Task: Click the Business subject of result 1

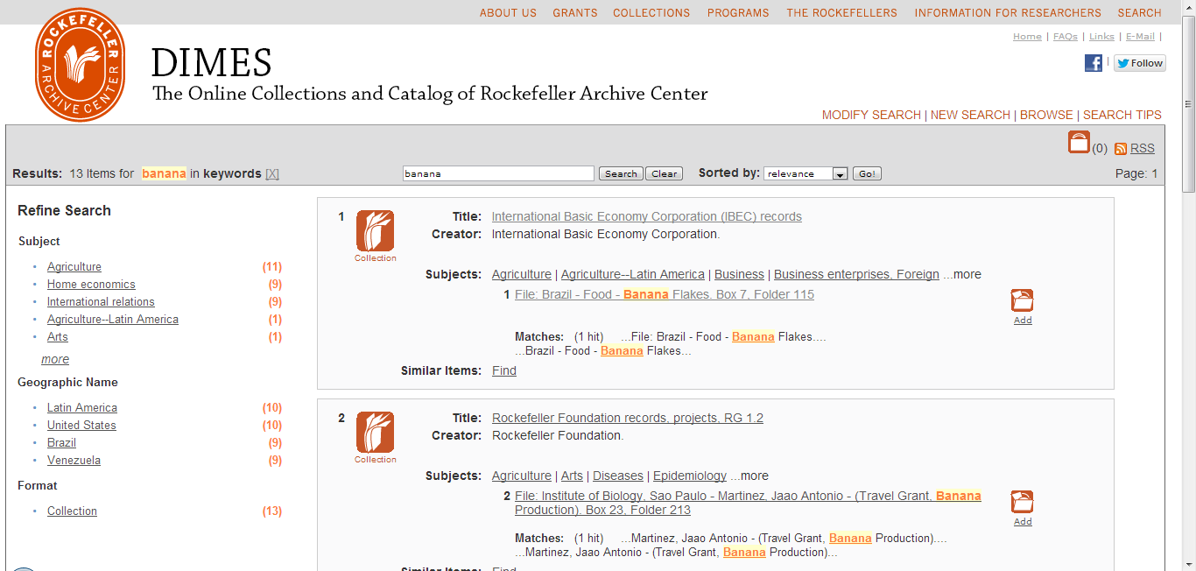Action: point(739,274)
